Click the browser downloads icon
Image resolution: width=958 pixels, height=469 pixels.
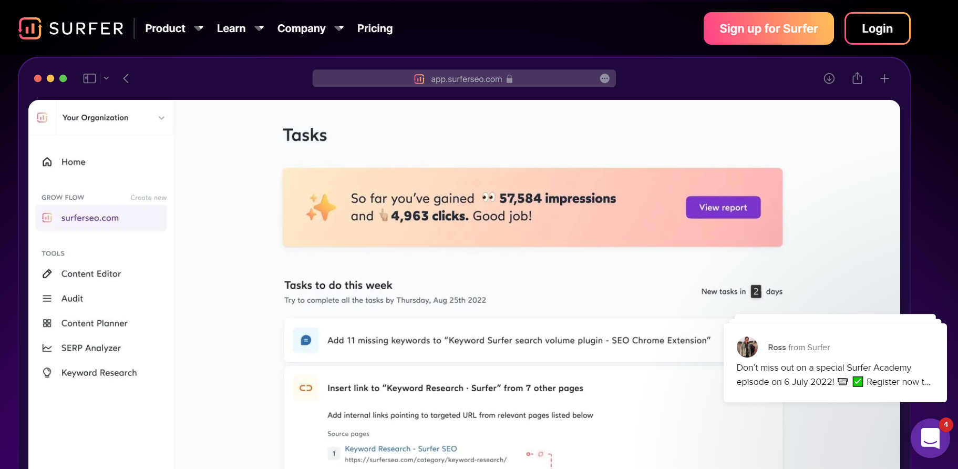tap(829, 78)
